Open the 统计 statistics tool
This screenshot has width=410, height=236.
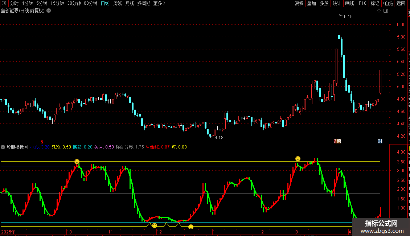[337, 3]
